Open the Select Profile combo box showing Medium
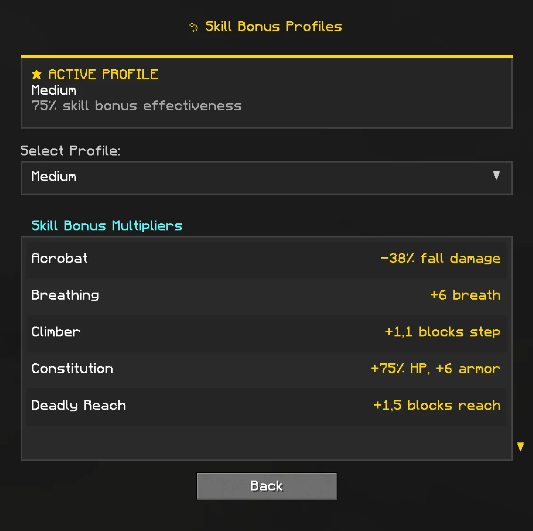The image size is (533, 531). (x=266, y=178)
